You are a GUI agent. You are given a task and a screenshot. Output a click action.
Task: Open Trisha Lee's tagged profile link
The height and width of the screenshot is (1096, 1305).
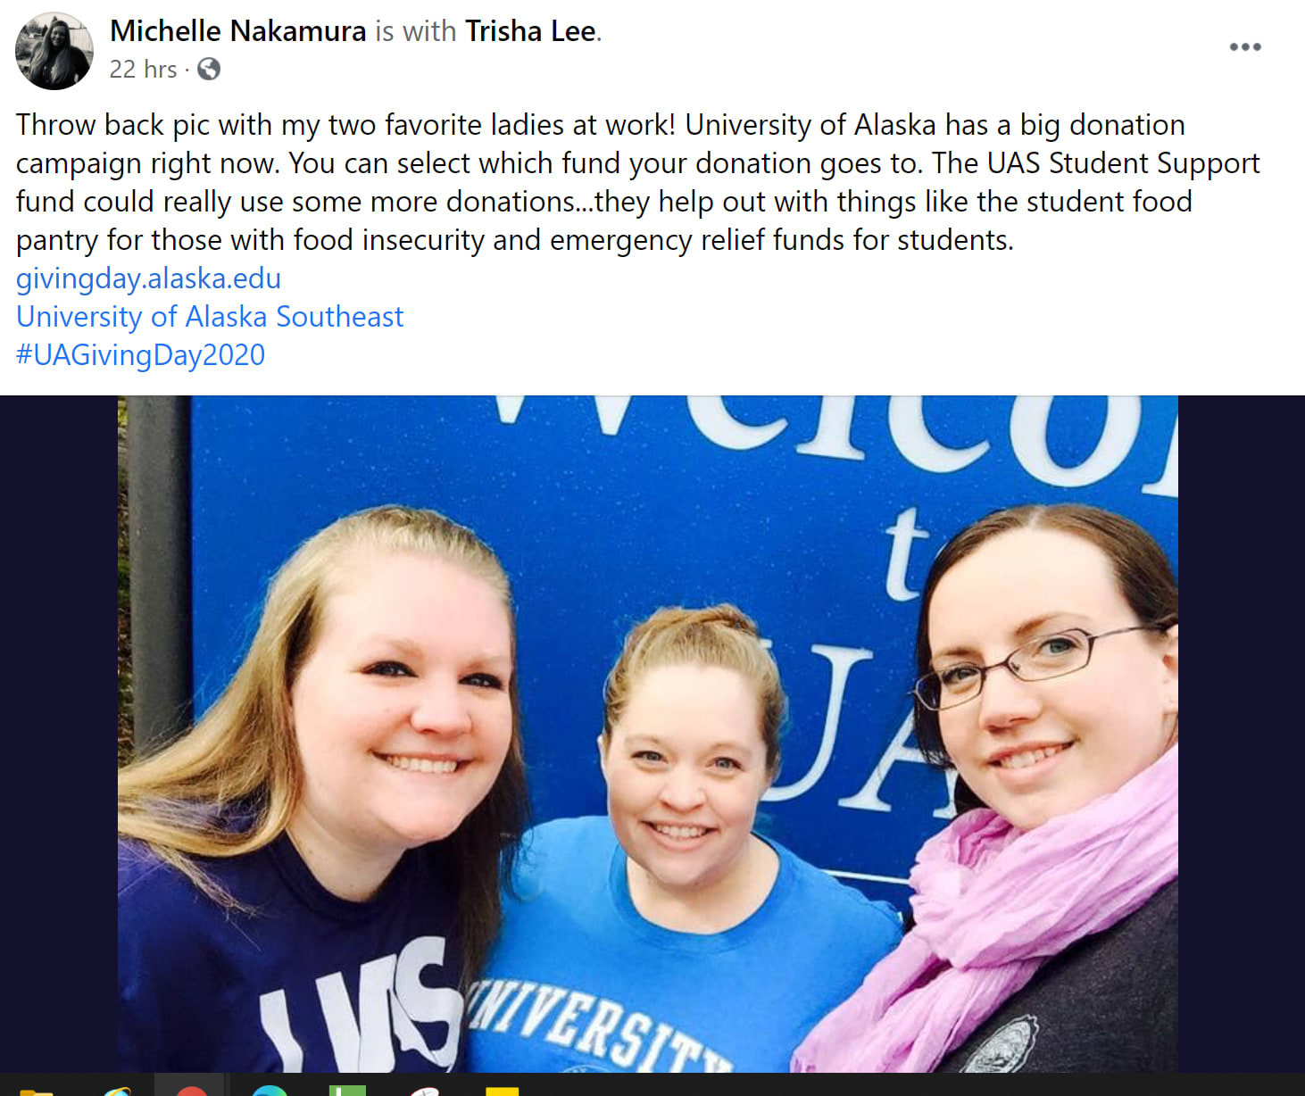click(530, 31)
